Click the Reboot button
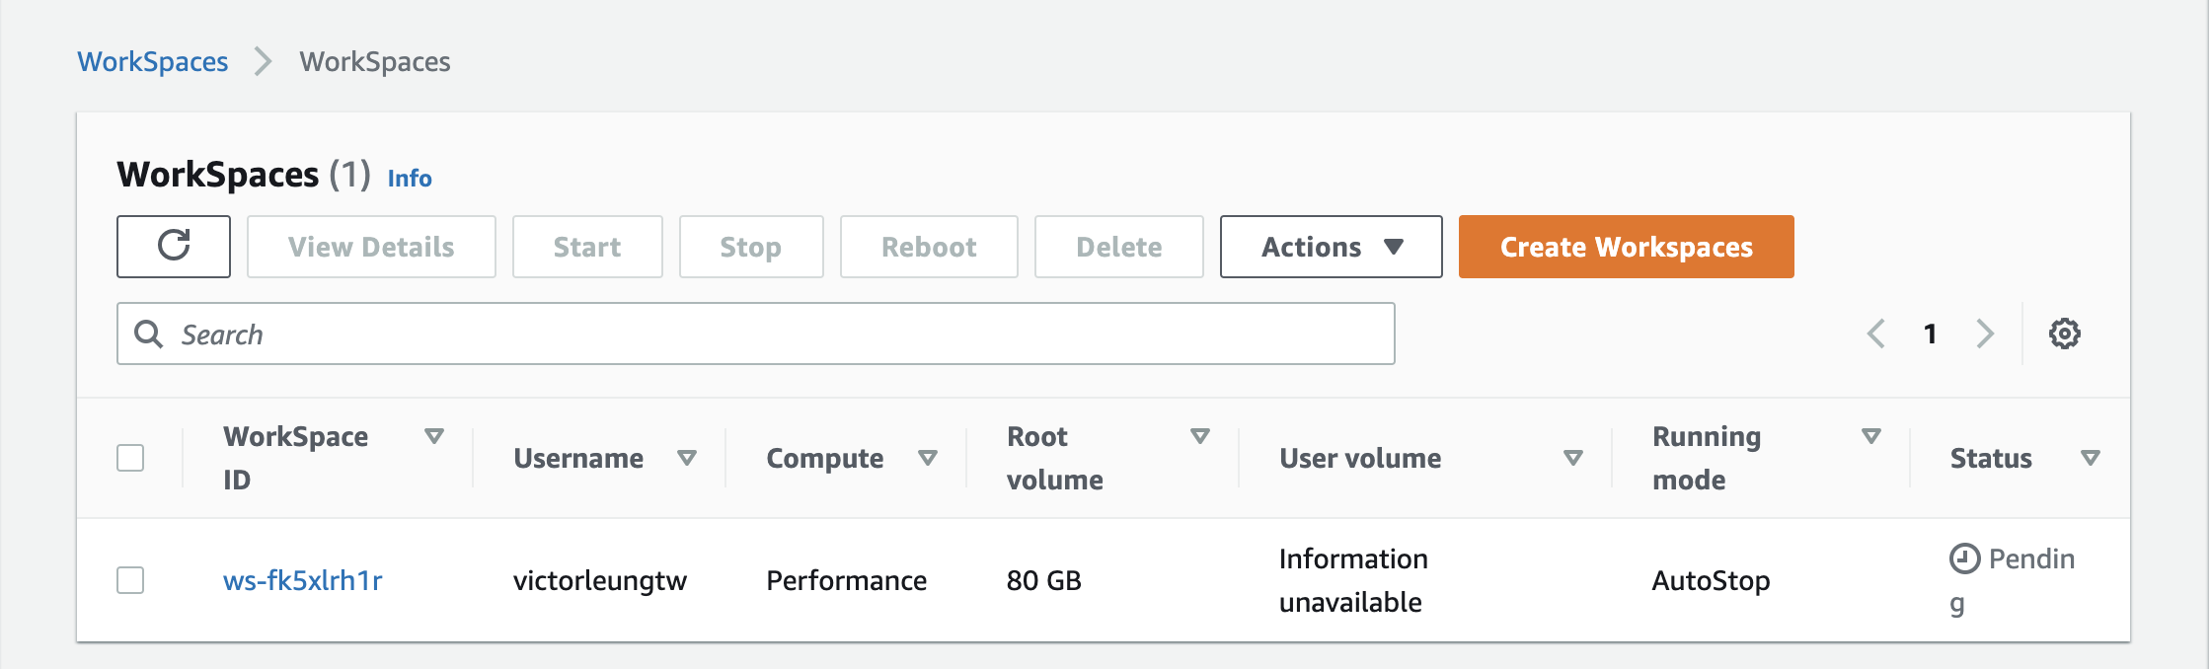Image resolution: width=2211 pixels, height=669 pixels. click(x=929, y=247)
